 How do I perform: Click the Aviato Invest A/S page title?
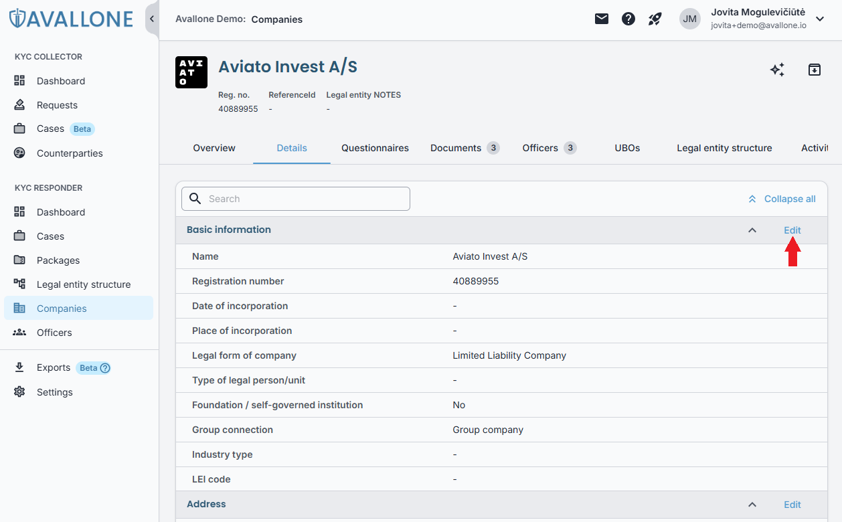coord(288,67)
